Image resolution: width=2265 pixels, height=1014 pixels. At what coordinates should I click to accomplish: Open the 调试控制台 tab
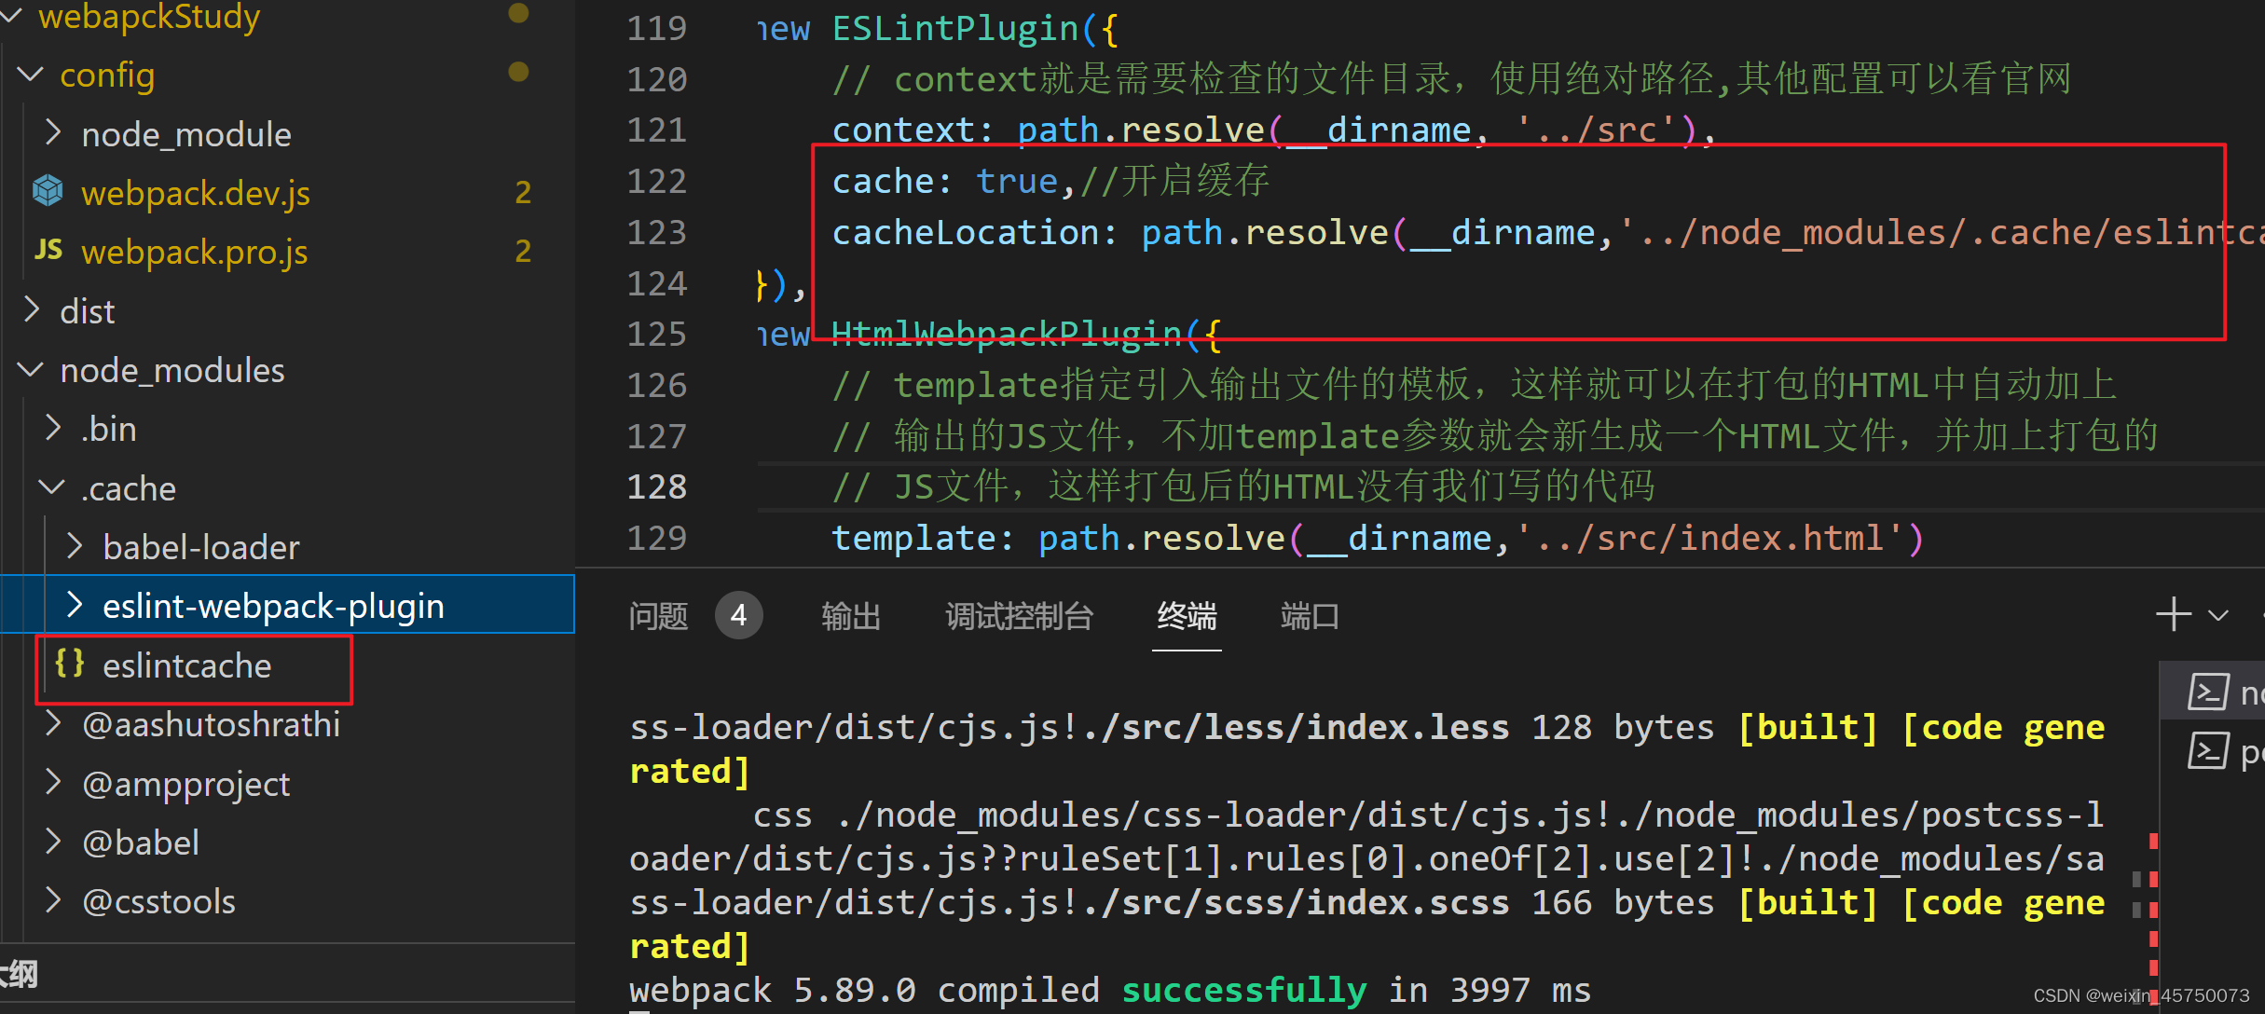(1019, 616)
